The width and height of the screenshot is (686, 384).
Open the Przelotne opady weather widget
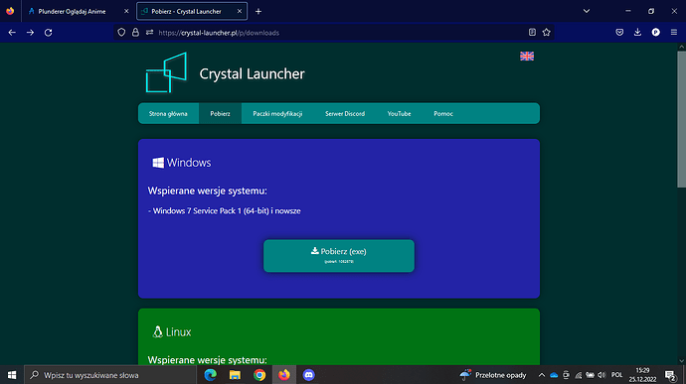pos(492,375)
